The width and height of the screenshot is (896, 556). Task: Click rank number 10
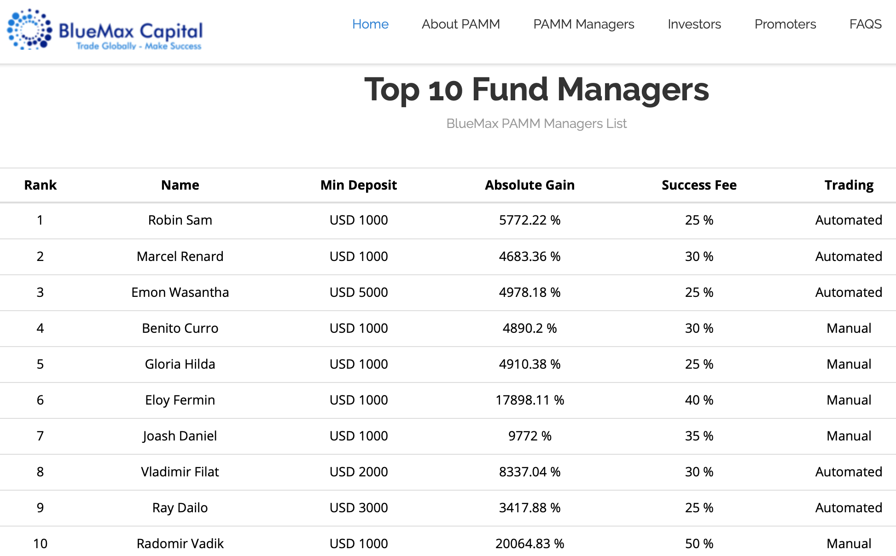point(40,544)
